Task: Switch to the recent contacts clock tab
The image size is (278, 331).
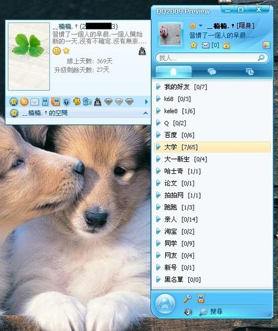Action: [x=250, y=72]
